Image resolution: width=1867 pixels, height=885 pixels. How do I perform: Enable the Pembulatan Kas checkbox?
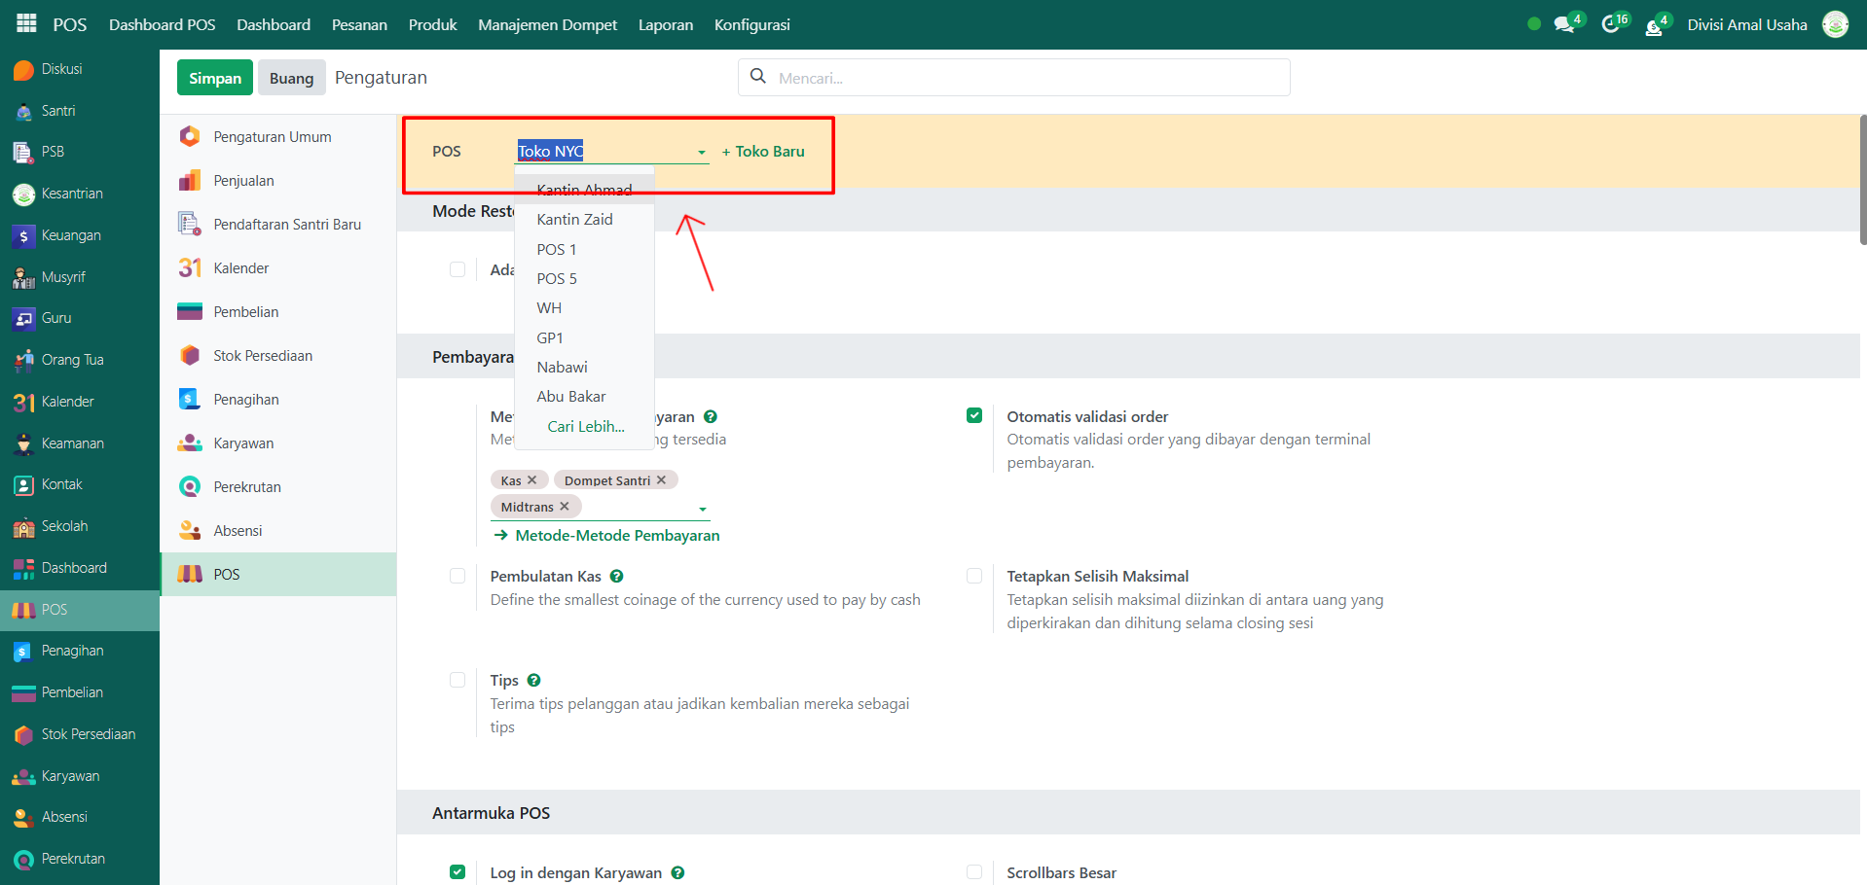click(458, 576)
